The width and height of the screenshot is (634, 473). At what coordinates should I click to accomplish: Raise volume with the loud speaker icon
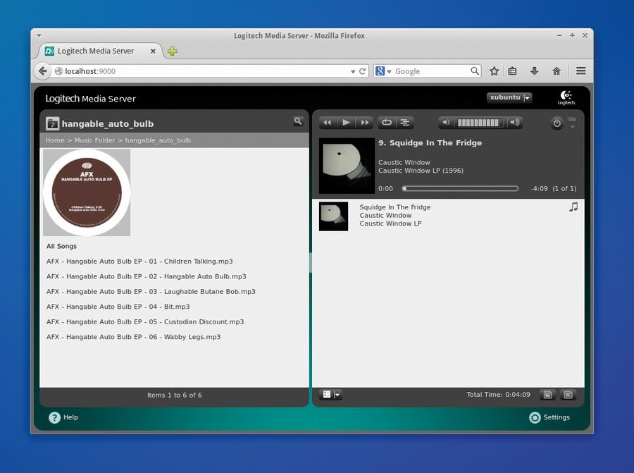coord(515,123)
